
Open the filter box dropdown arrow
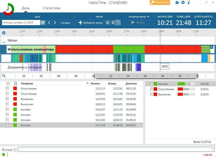pyautogui.click(x=213, y=149)
